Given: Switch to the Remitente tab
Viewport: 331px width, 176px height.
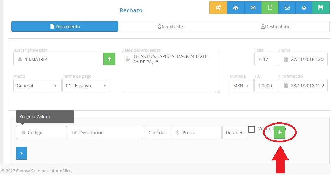Looking at the screenshot, I should 170,27.
